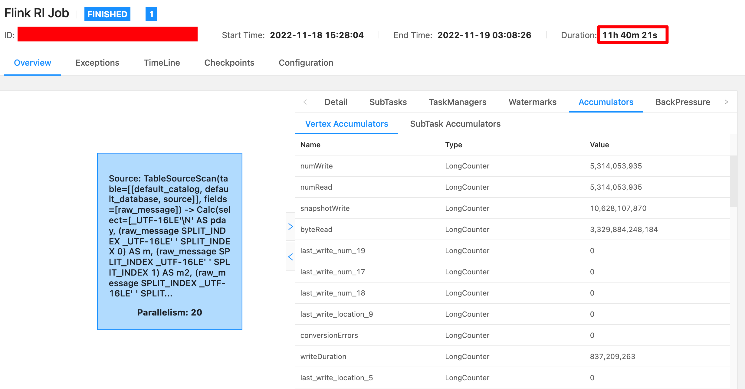Collapse the panel with the left chevron handle
Viewport: 745px width, 389px height.
290,257
